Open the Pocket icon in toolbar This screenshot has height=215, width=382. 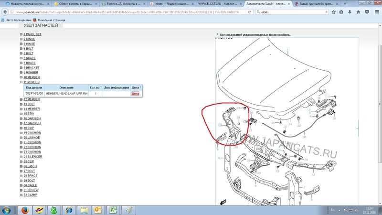(x=367, y=12)
